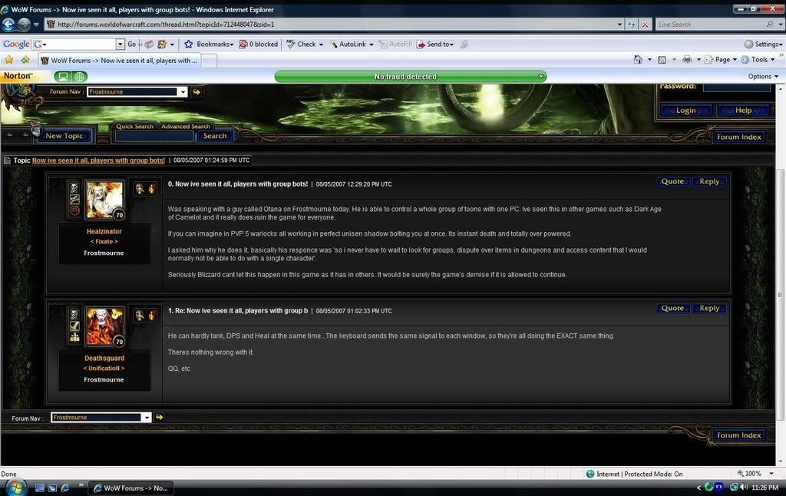786x496 pixels.
Task: Click the Windows Start orb
Action: [x=15, y=487]
